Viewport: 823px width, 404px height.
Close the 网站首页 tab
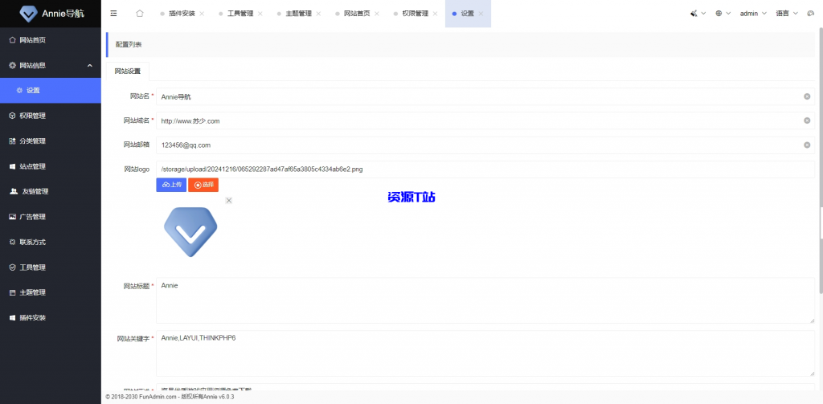pyautogui.click(x=377, y=14)
